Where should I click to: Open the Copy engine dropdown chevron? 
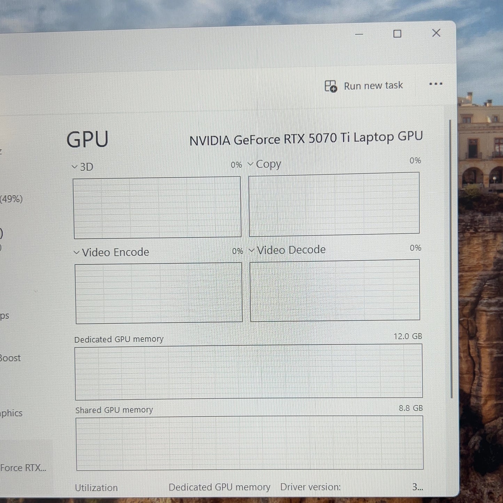tap(250, 164)
